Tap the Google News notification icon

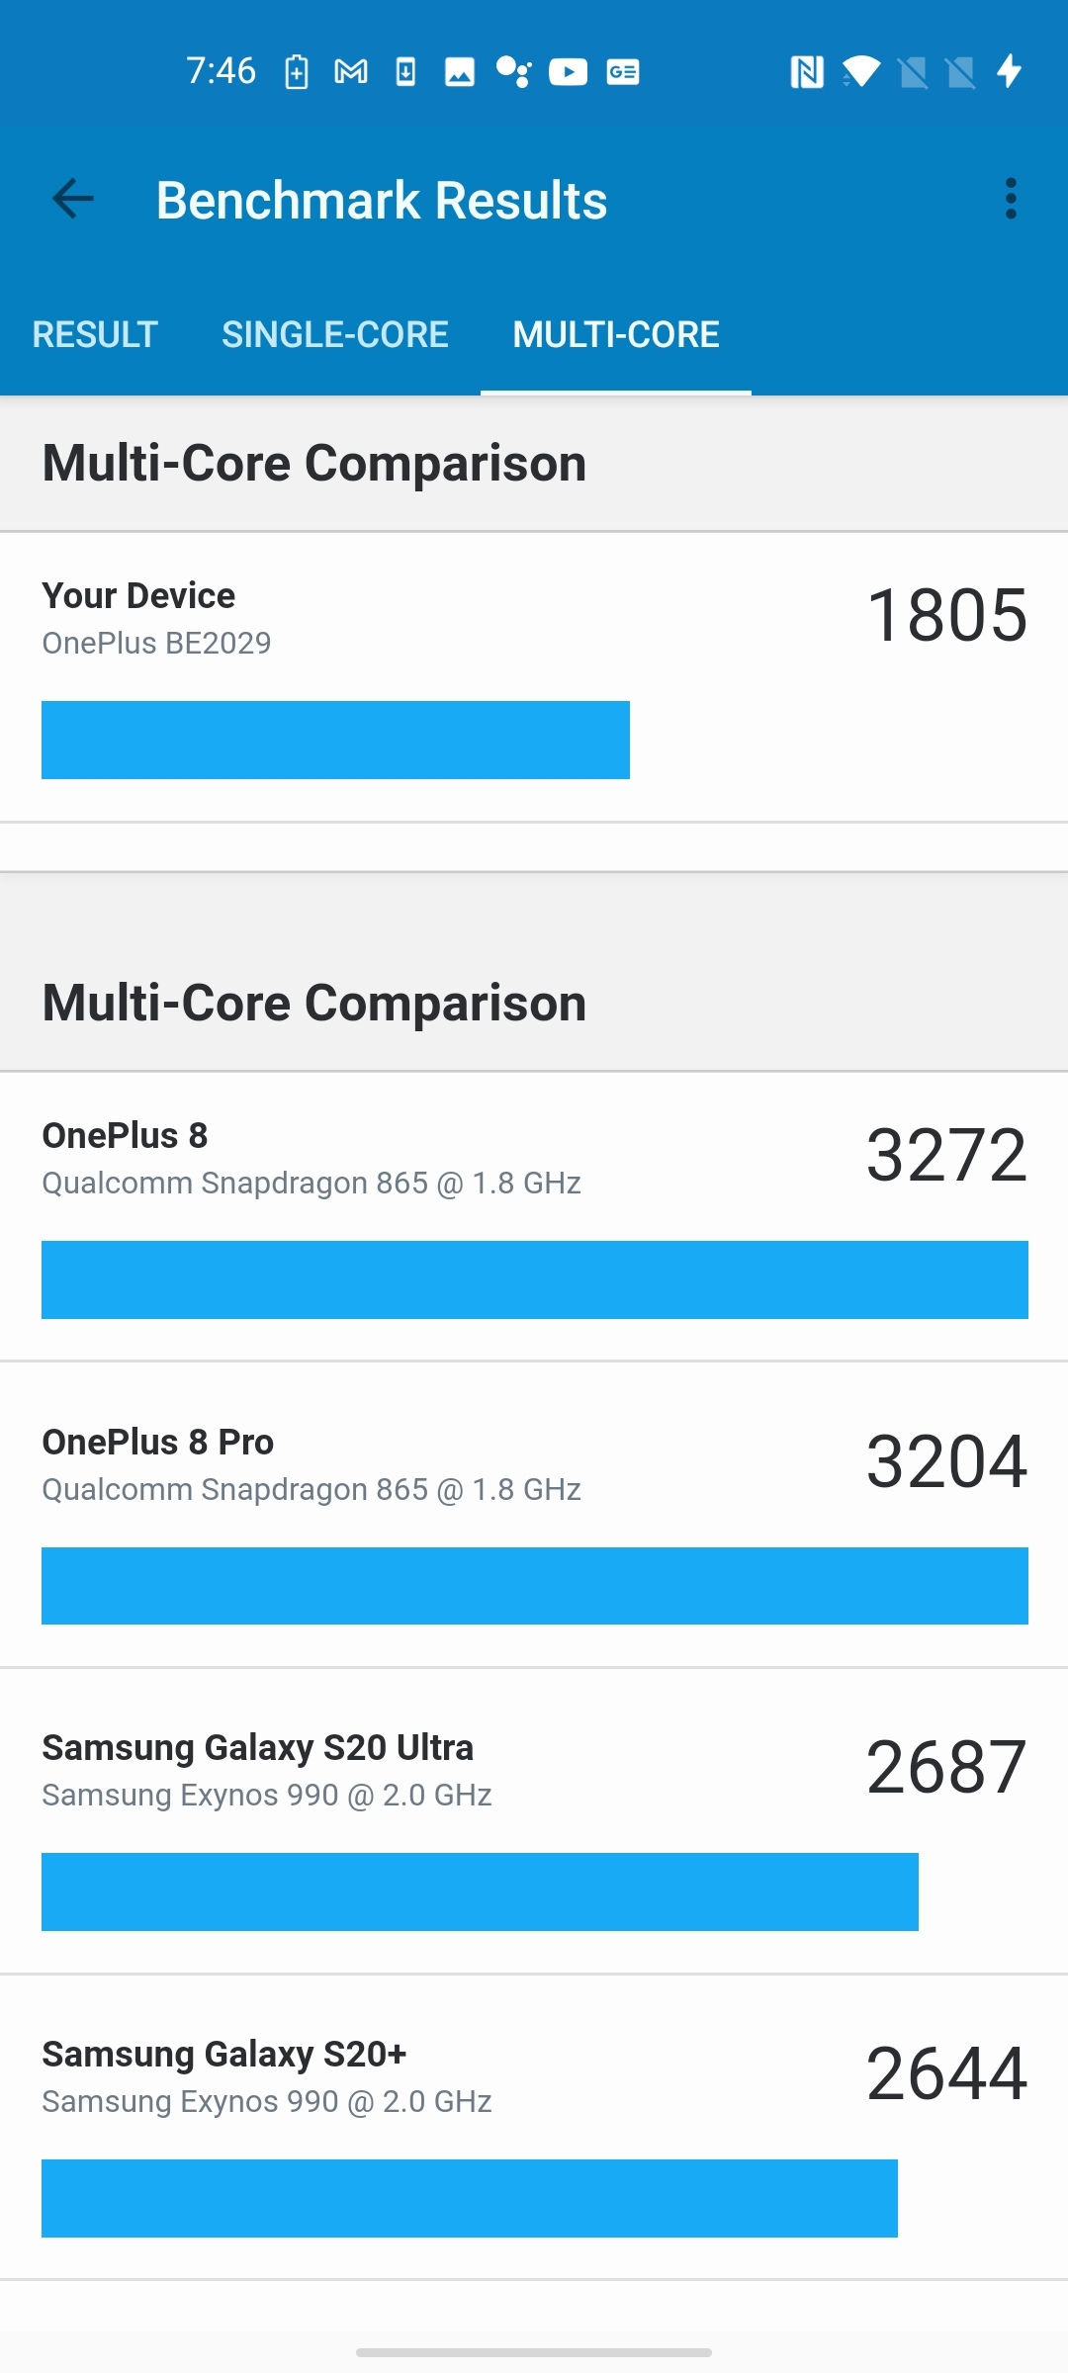tap(623, 72)
